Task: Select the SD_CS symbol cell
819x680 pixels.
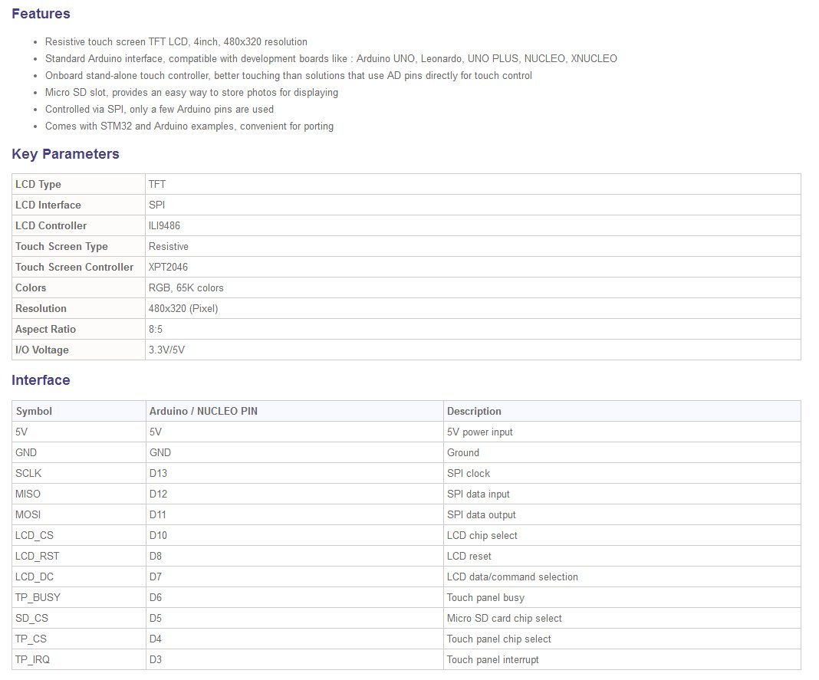Action: pos(31,618)
